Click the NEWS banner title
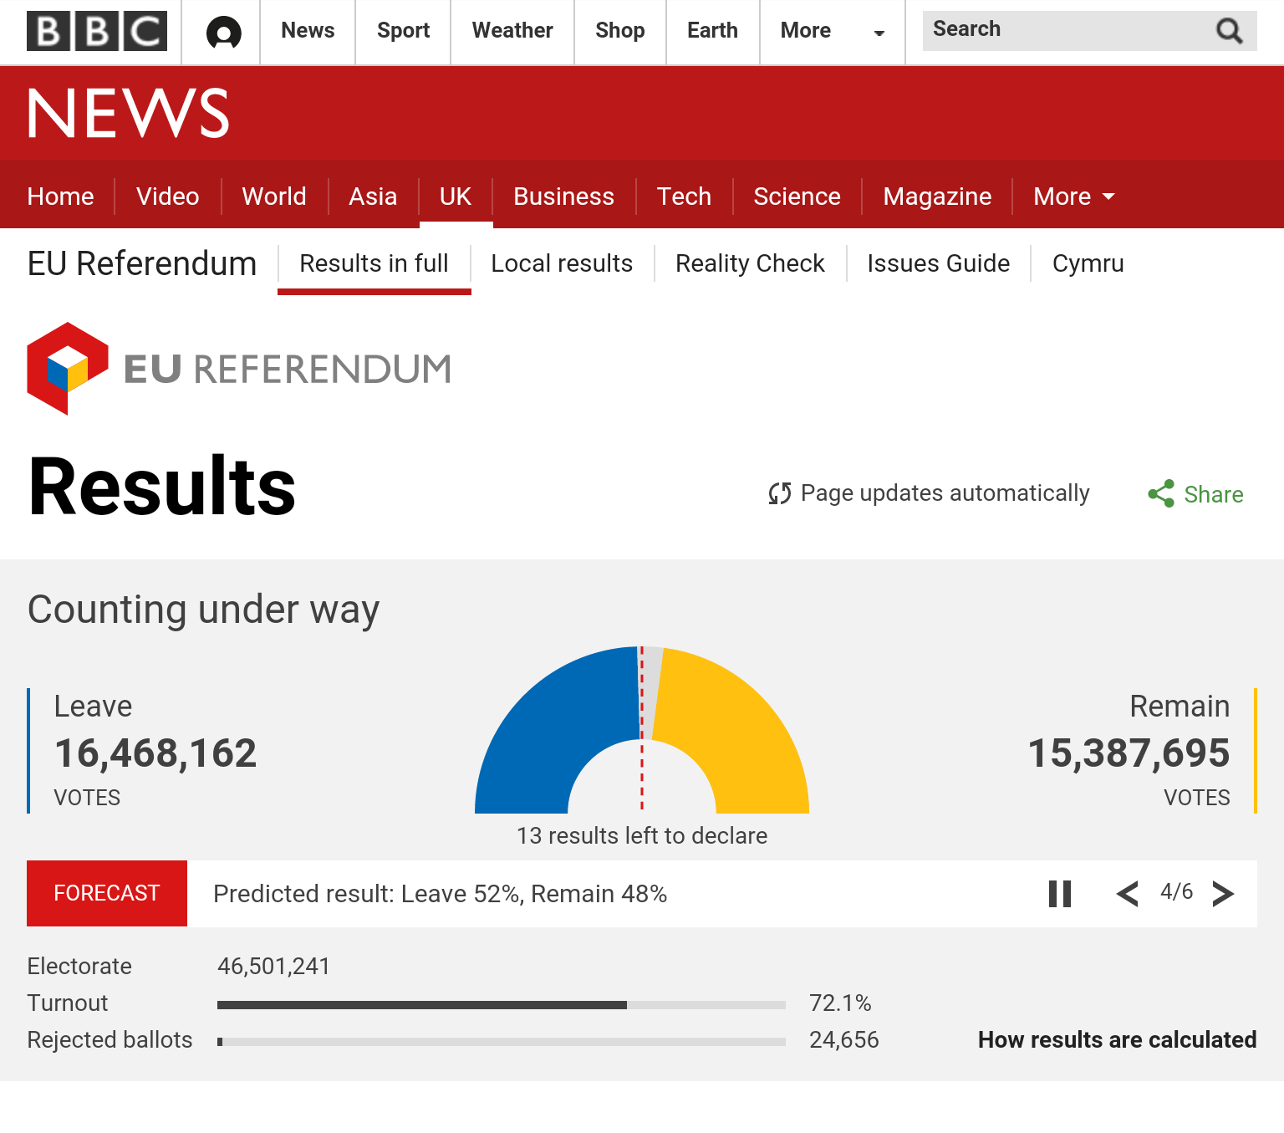 click(x=129, y=114)
